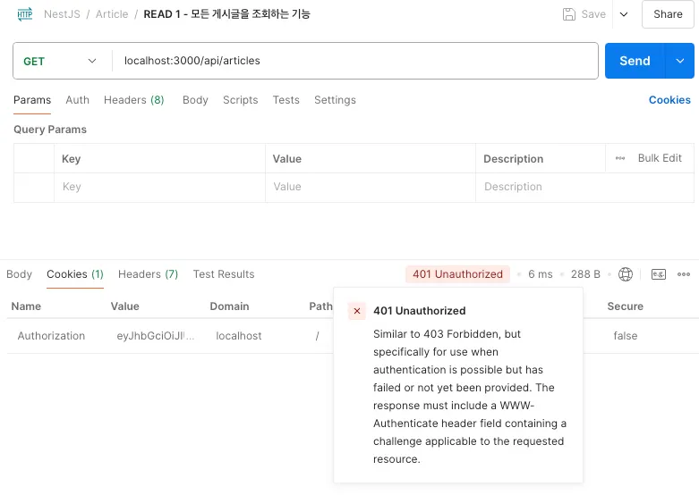Switch to the Headers (8) request tab
The width and height of the screenshot is (699, 495).
[133, 100]
